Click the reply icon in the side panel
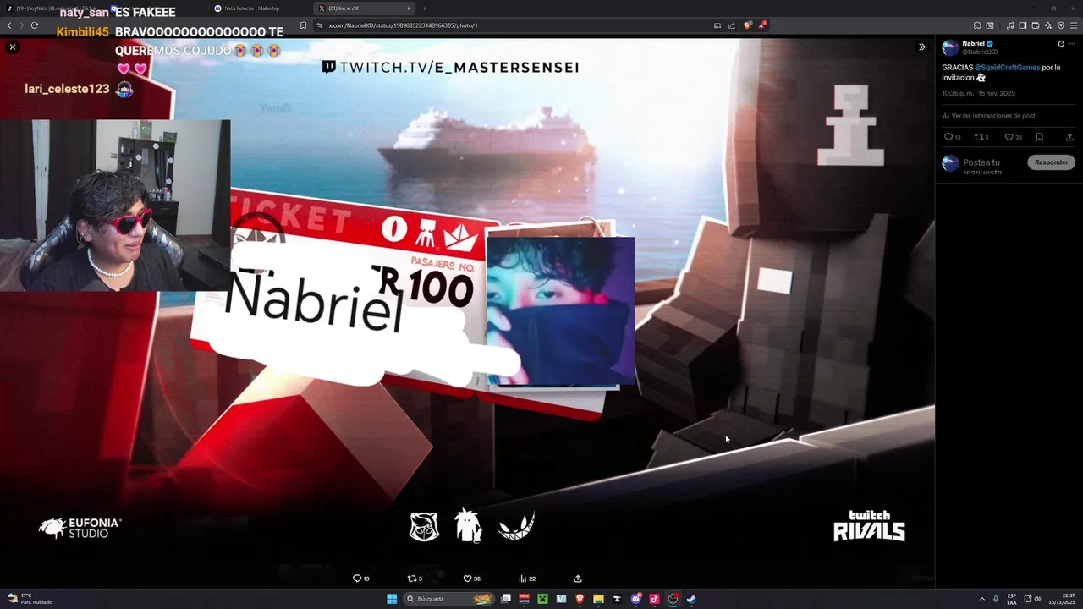 (x=948, y=137)
